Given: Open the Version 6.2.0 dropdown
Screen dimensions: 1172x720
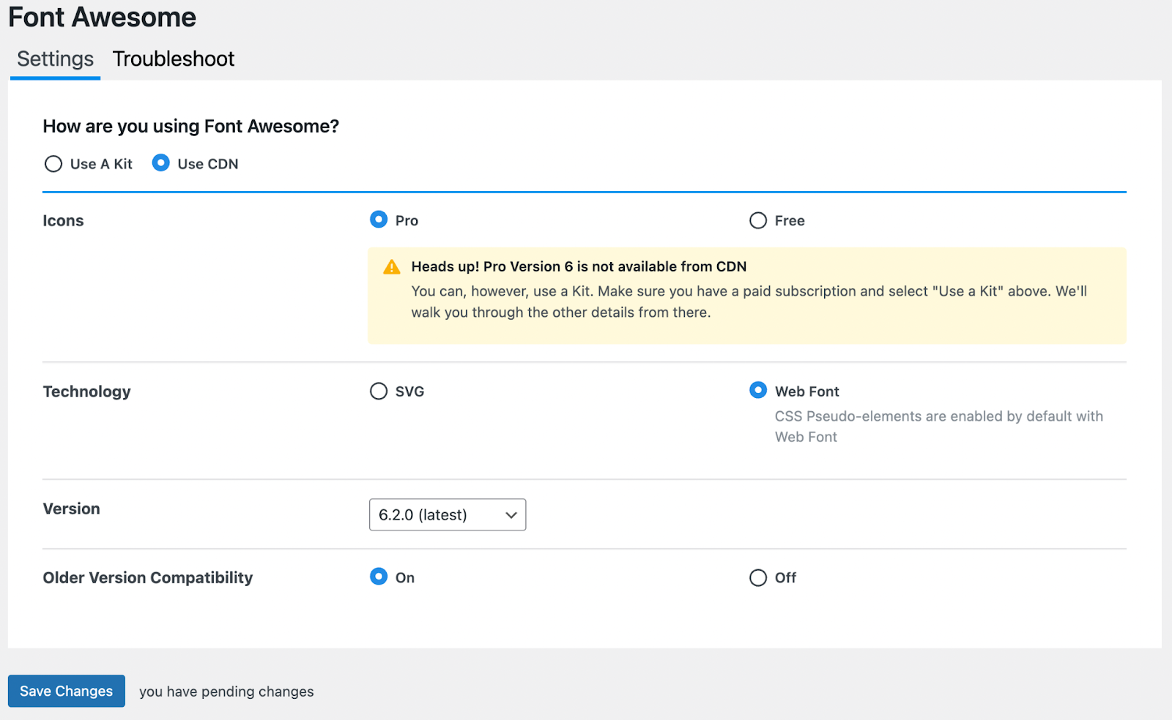Looking at the screenshot, I should point(447,515).
